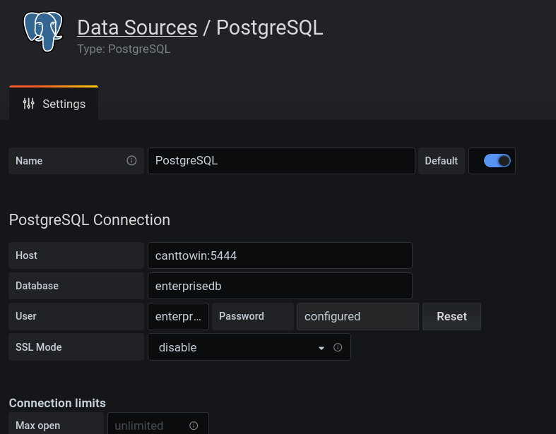Click the Password field showing configured
This screenshot has width=556, height=434.
(x=357, y=316)
